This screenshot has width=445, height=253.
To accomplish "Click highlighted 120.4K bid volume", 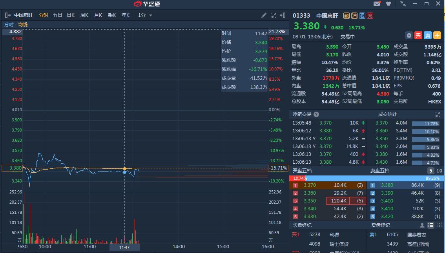I will (339, 201).
